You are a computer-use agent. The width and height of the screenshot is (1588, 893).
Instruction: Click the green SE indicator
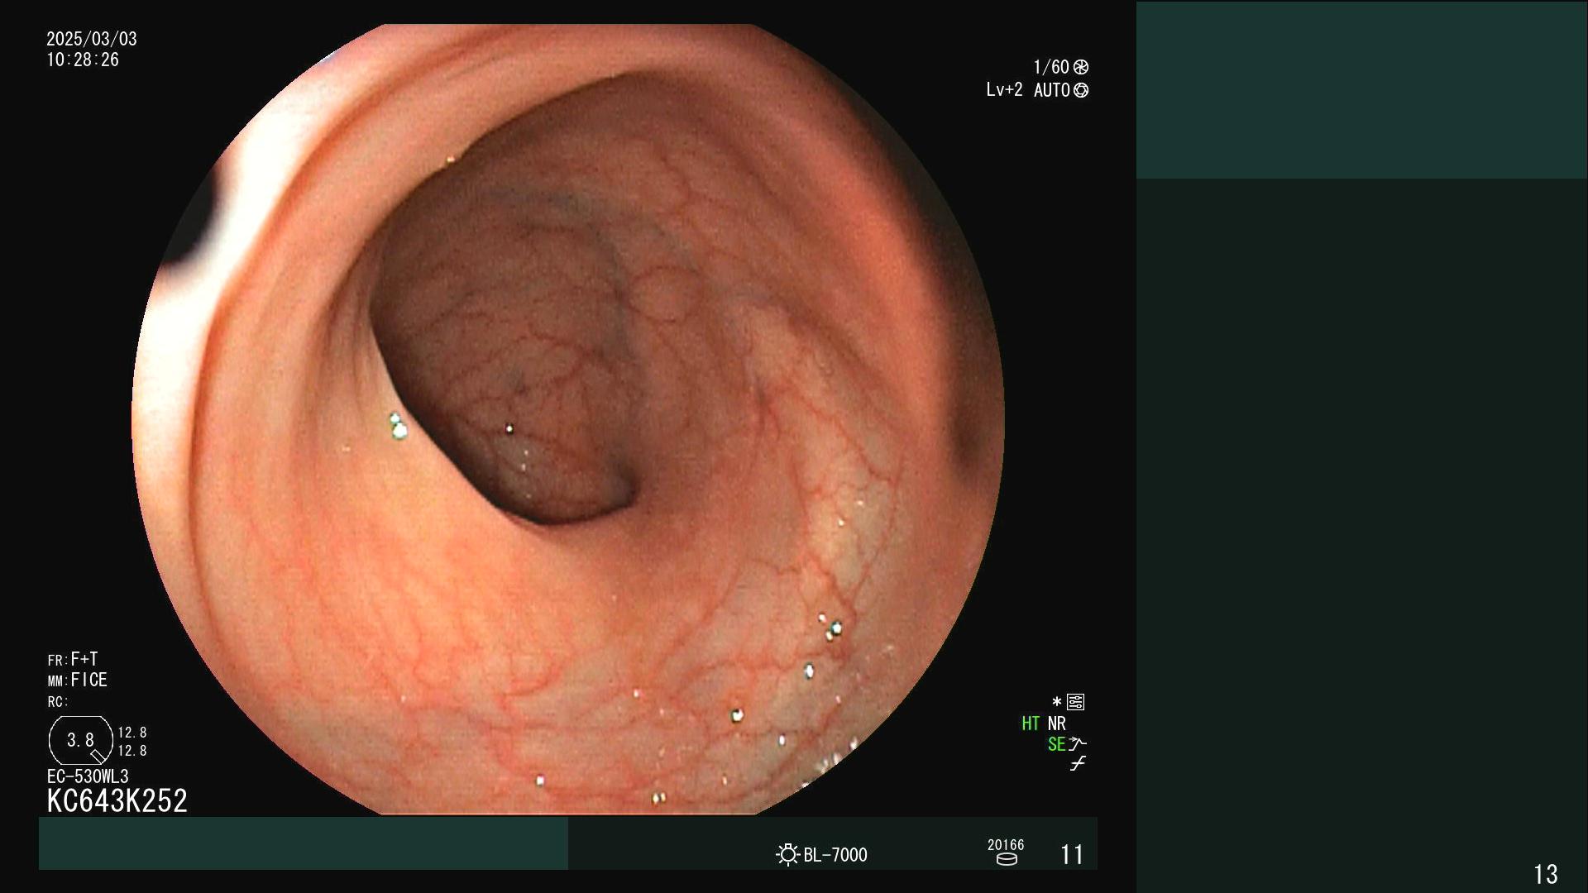(1056, 744)
